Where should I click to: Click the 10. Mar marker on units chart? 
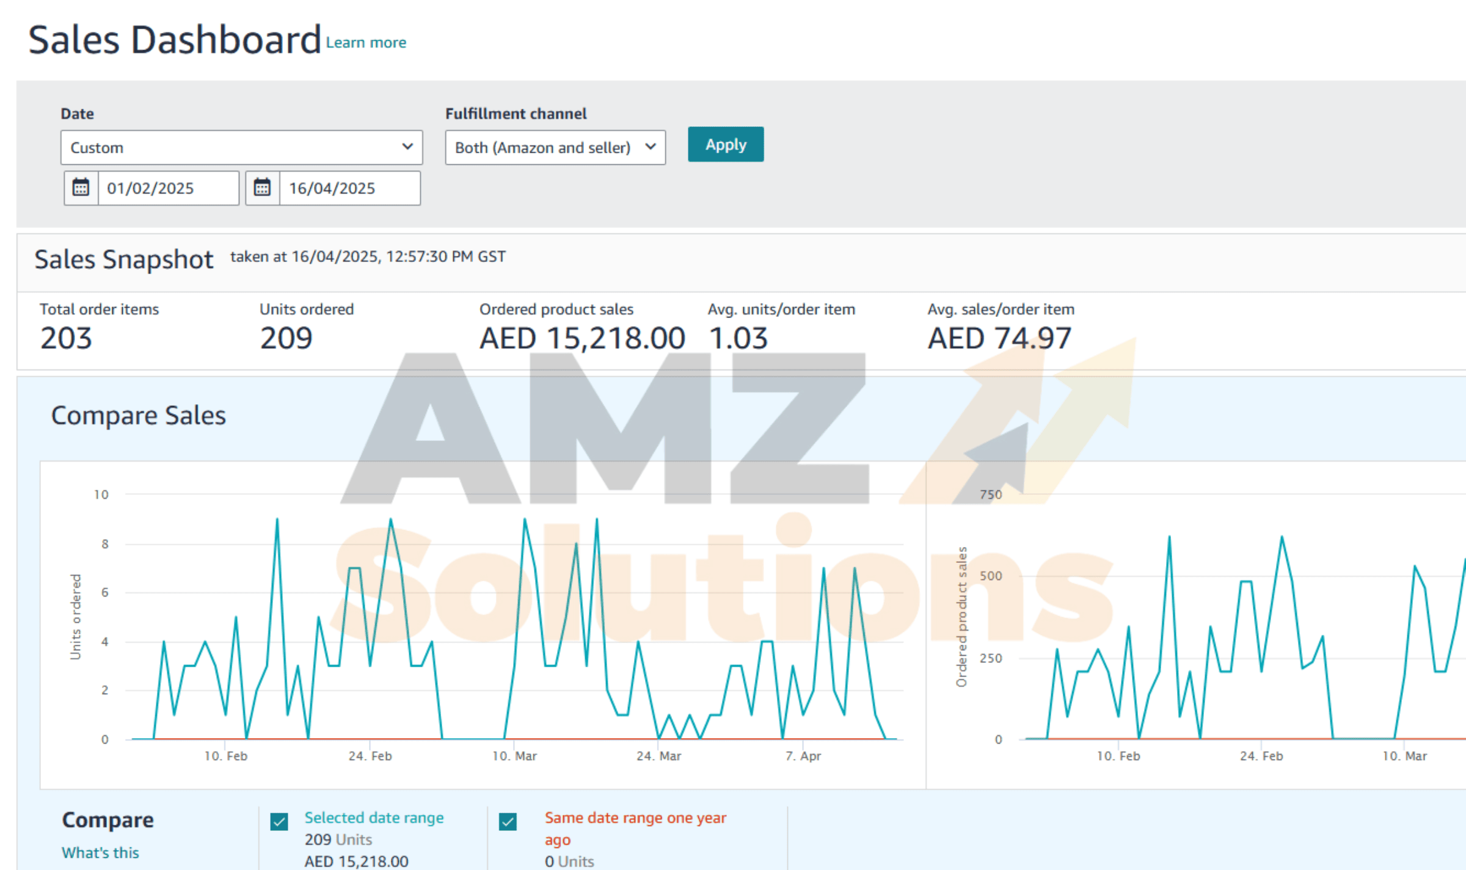pyautogui.click(x=514, y=756)
